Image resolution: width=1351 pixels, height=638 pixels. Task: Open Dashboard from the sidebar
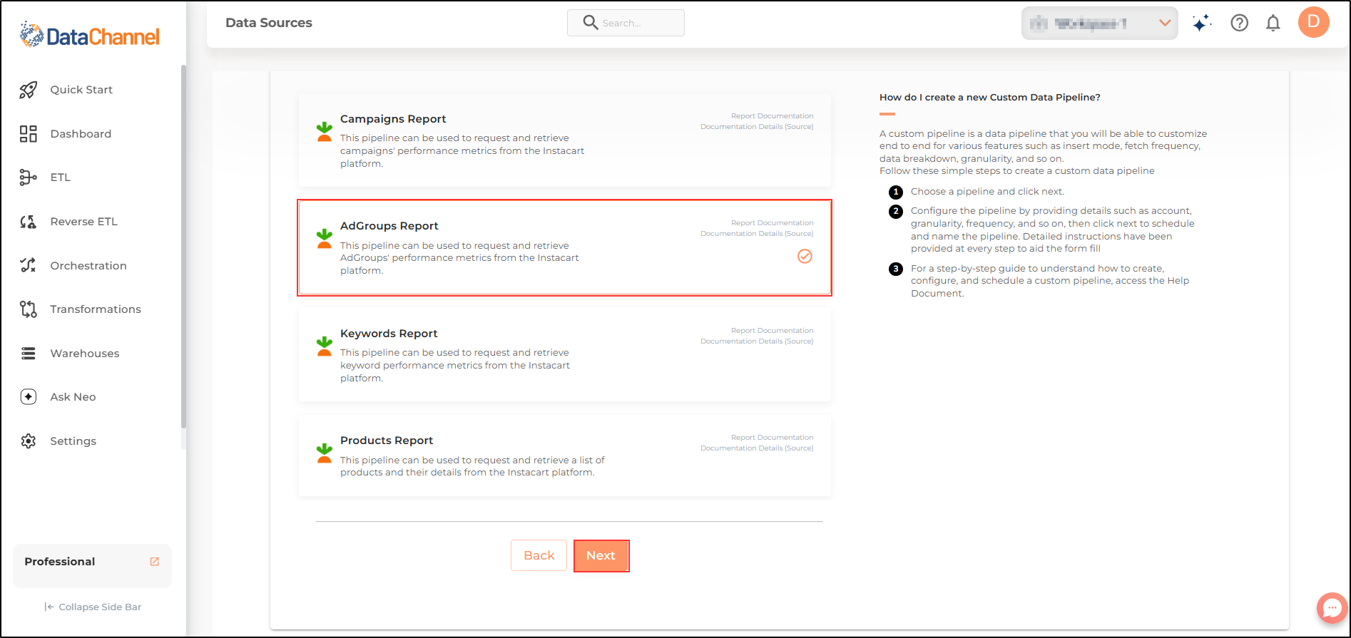tap(81, 134)
